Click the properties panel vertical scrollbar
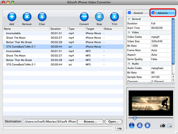178x134 pixels. coord(173,41)
